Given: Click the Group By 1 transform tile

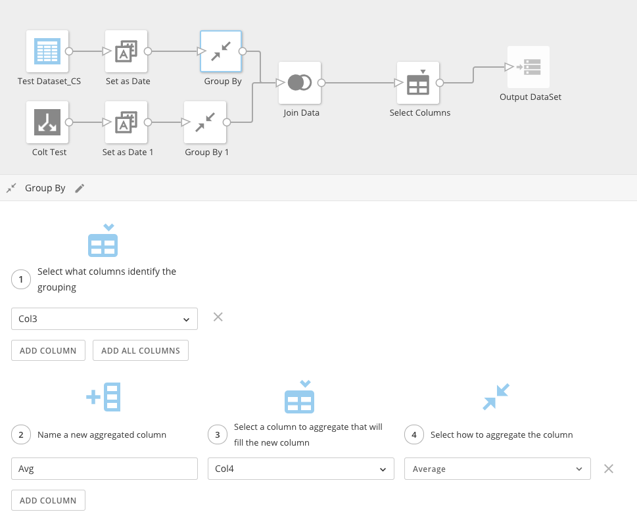Looking at the screenshot, I should tap(206, 122).
